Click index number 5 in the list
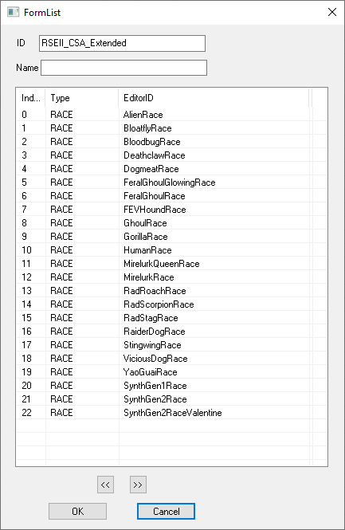This screenshot has height=530, width=345. pyautogui.click(x=24, y=183)
